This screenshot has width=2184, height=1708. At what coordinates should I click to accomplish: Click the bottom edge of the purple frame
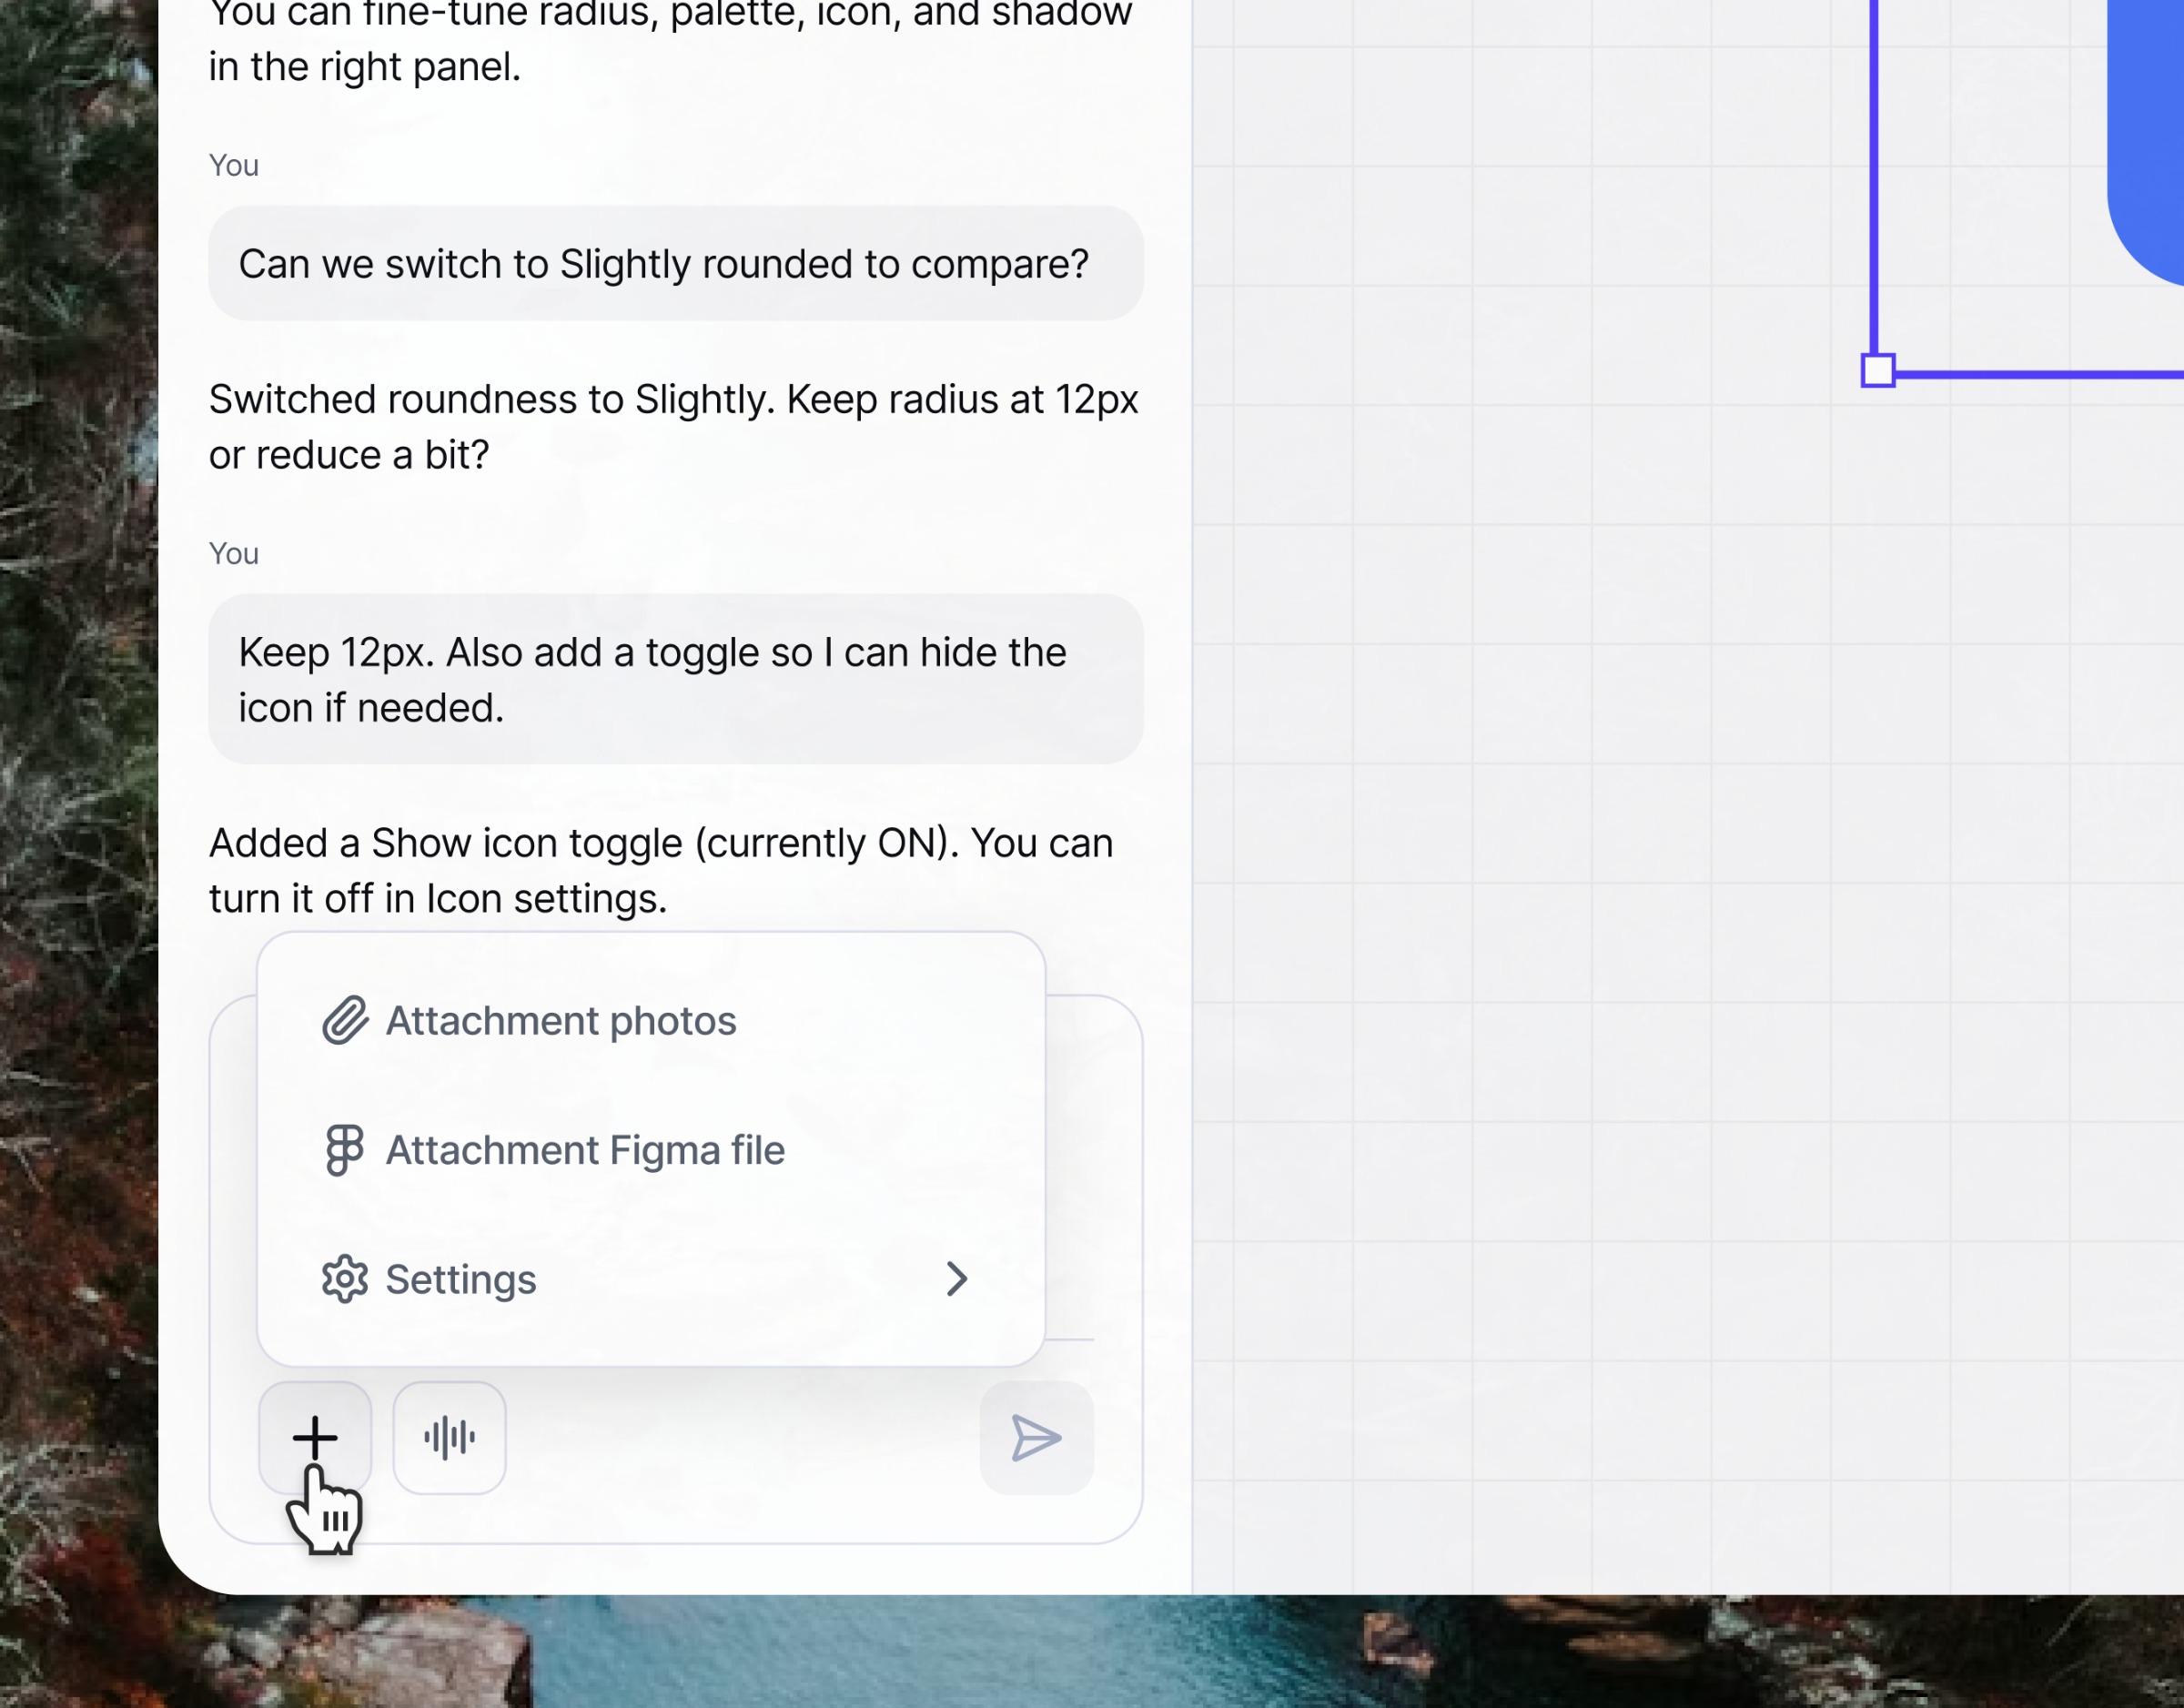(2040, 375)
